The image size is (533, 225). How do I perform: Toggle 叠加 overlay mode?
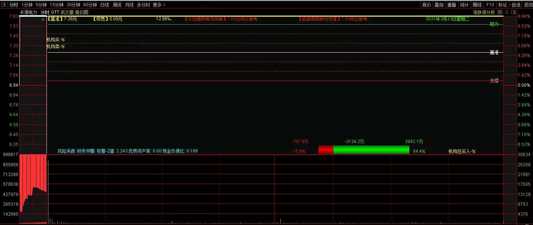(x=439, y=5)
